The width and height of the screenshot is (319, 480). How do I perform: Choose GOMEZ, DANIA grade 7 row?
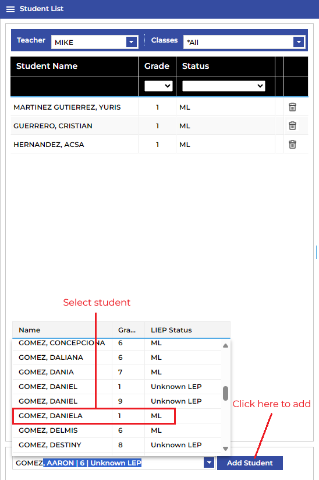117,372
